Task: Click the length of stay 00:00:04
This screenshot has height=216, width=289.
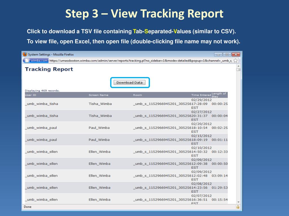Action: [x=220, y=116]
